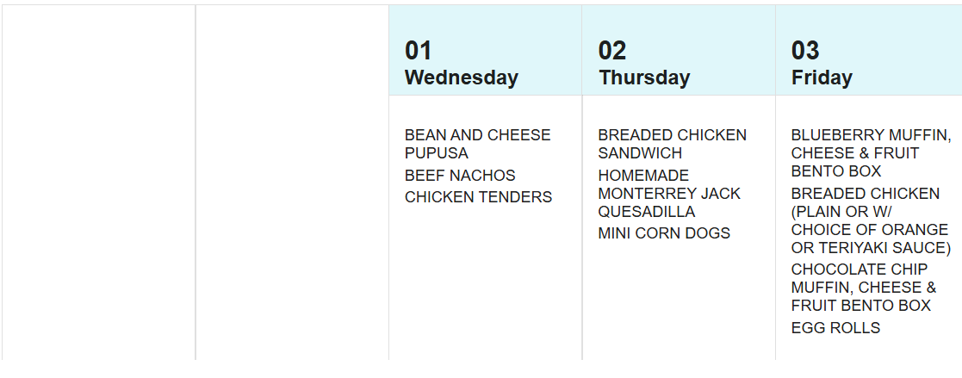Image resolution: width=962 pixels, height=378 pixels.
Task: Click empty space below Mini Corn Dogs
Action: click(678, 301)
